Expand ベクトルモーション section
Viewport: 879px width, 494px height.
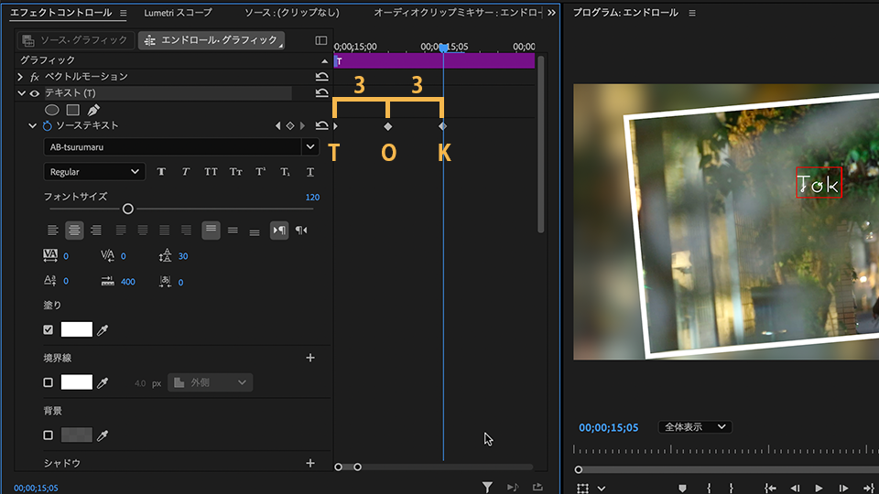coord(20,77)
